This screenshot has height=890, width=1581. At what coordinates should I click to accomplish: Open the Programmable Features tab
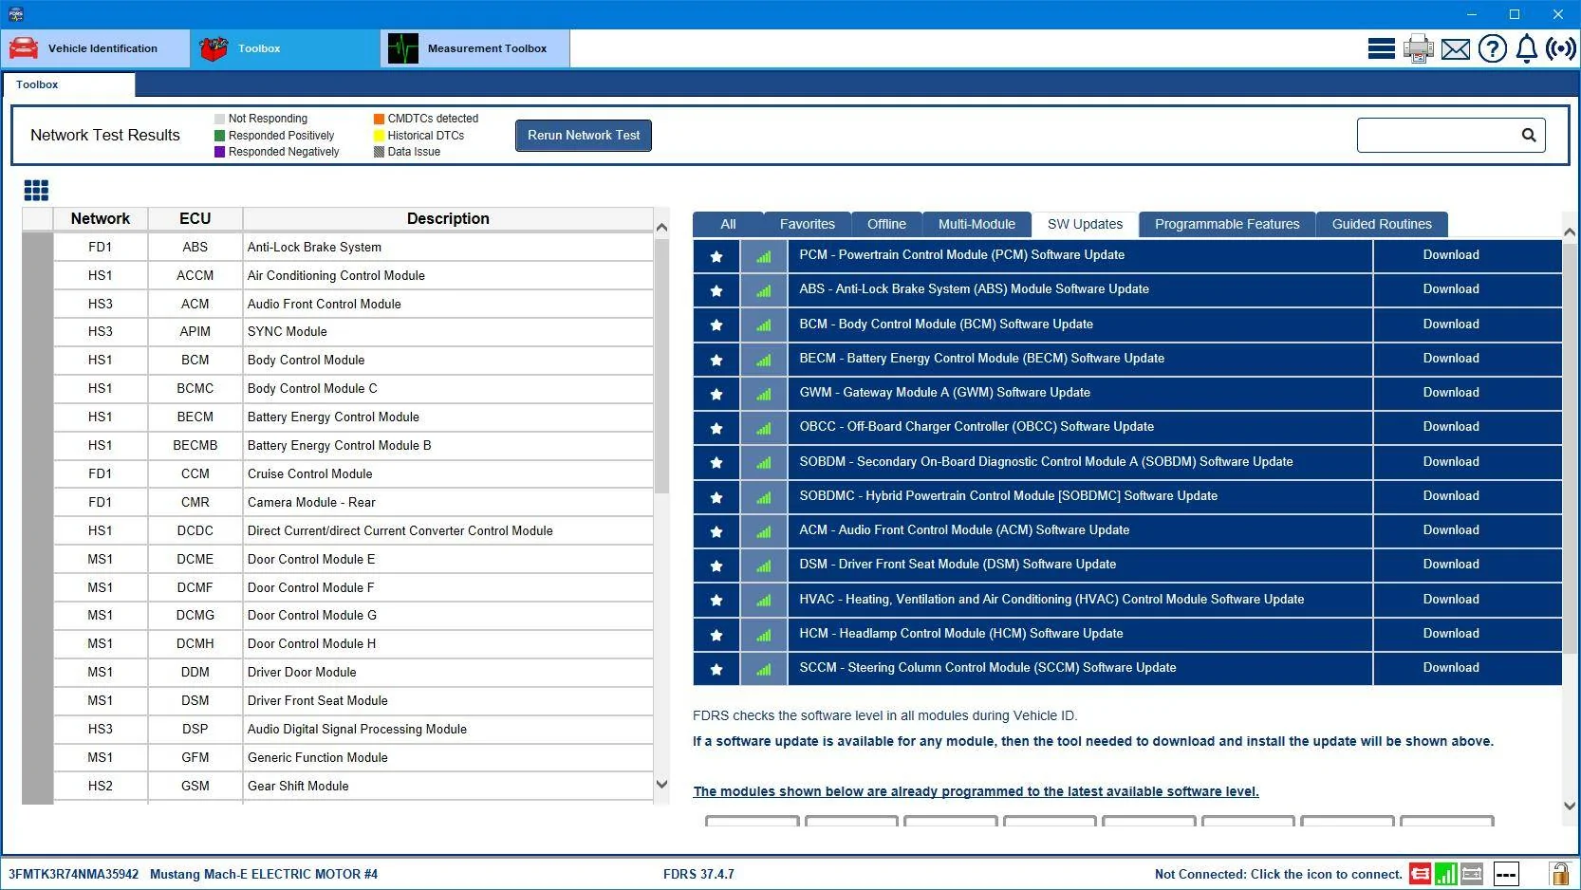pyautogui.click(x=1227, y=224)
